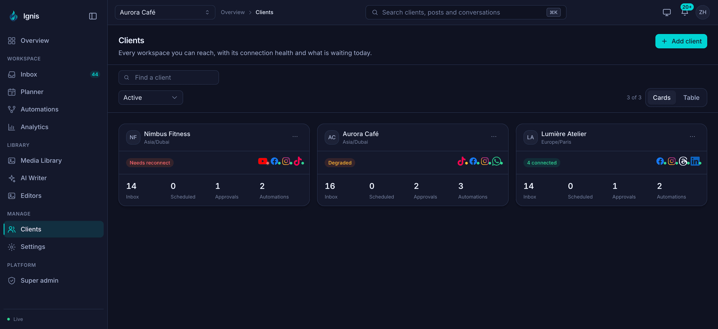Click the Overview breadcrumb link

233,12
